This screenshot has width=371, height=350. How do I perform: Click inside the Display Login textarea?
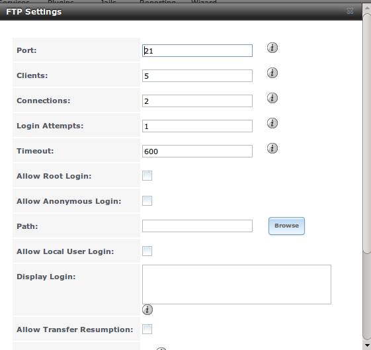click(x=237, y=284)
